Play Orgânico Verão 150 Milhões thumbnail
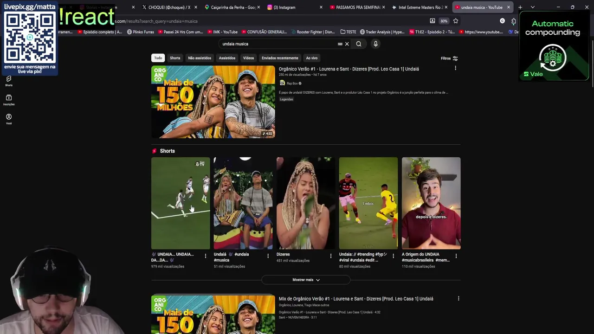The image size is (594, 334). (213, 102)
